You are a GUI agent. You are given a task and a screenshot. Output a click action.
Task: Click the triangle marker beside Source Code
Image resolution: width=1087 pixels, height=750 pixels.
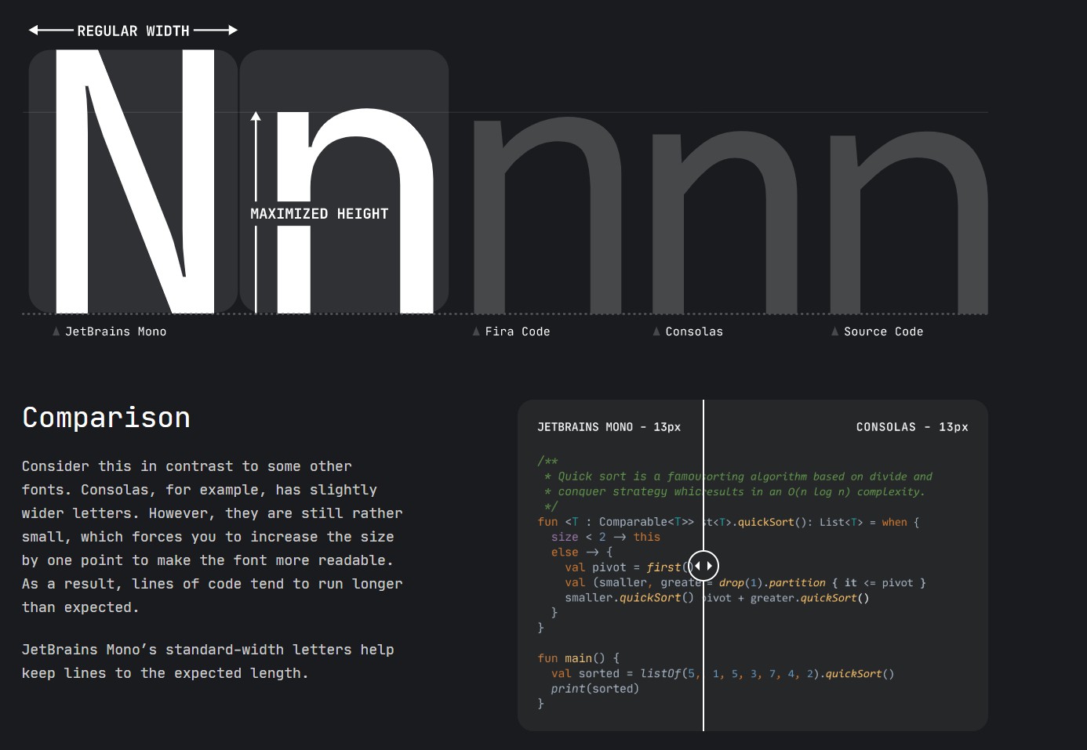pos(835,332)
